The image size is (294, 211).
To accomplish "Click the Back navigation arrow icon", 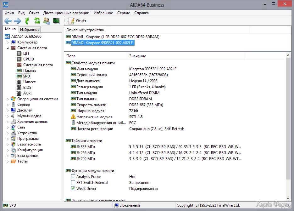I will tap(8, 21).
